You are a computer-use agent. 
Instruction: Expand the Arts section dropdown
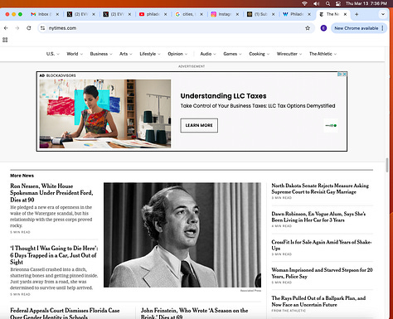pyautogui.click(x=126, y=54)
